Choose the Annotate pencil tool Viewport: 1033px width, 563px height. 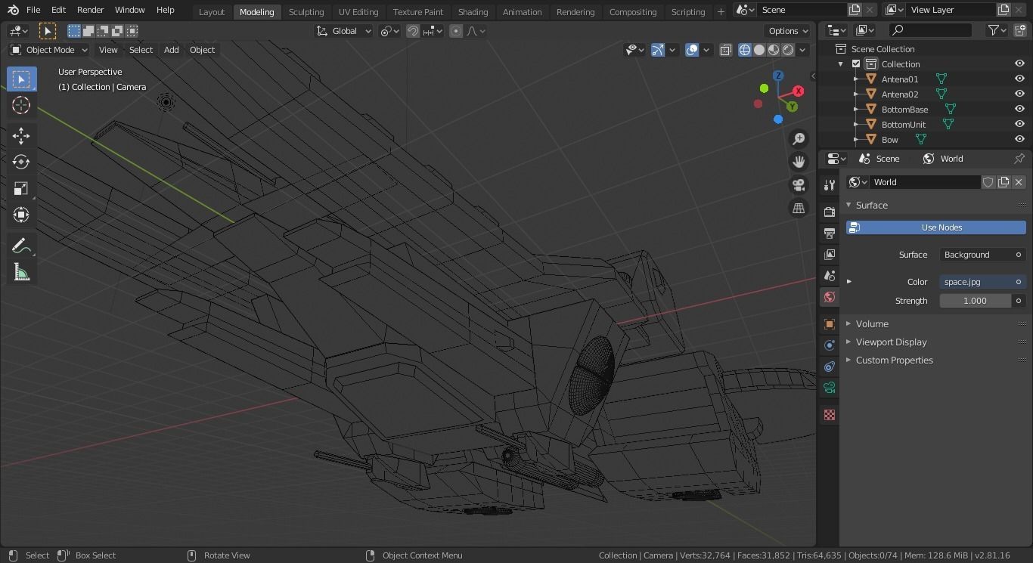click(x=21, y=246)
